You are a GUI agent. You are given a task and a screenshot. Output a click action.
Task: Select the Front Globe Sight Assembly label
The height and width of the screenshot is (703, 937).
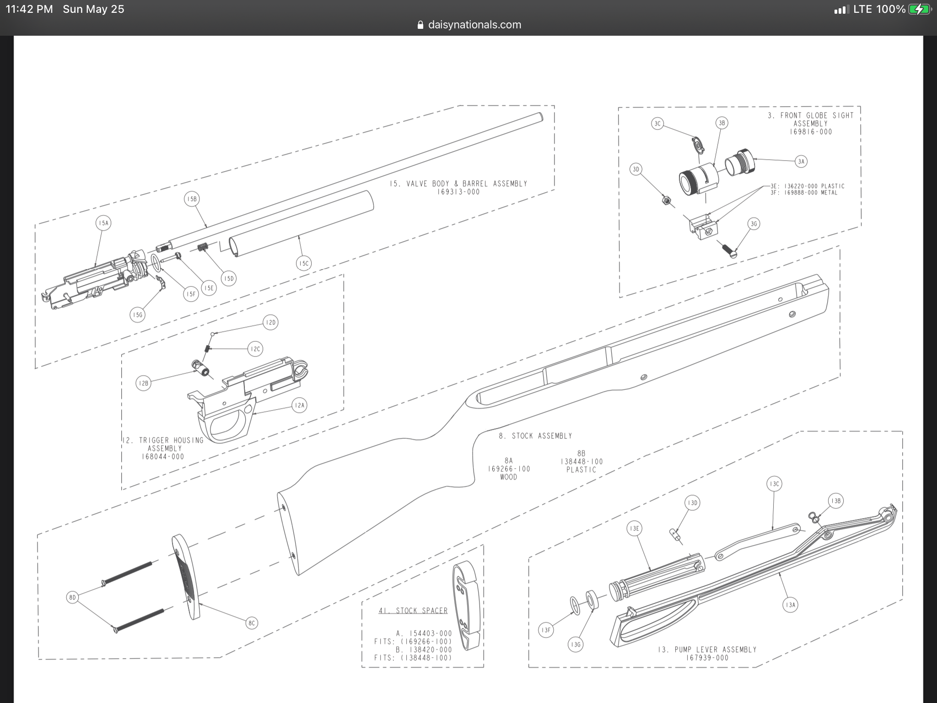point(811,119)
